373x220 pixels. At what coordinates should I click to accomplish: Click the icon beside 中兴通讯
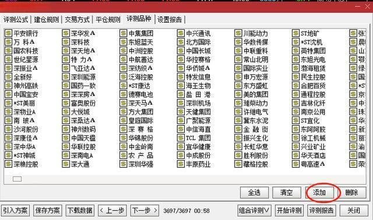[181, 33]
